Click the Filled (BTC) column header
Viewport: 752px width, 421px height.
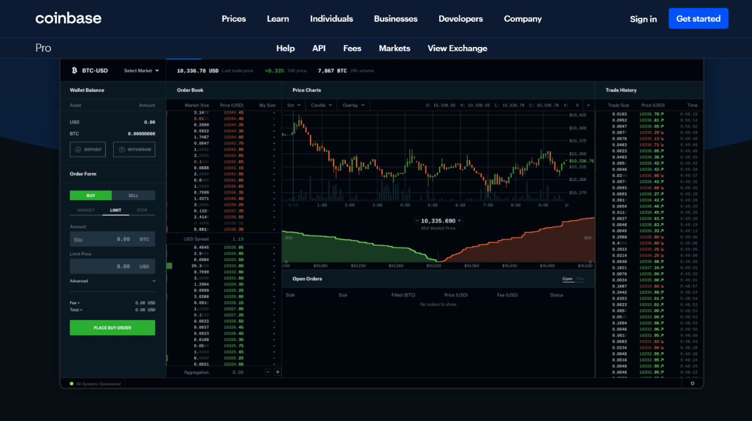click(403, 295)
